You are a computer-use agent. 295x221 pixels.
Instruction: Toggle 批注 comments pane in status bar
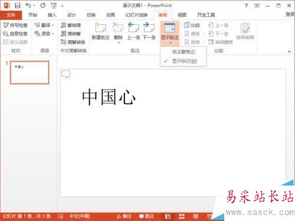pos(146,216)
